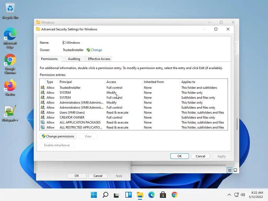The height and width of the screenshot is (201, 268).
Task: Click the 'TrustedInstaller' owner name text
Action: [x=73, y=50]
